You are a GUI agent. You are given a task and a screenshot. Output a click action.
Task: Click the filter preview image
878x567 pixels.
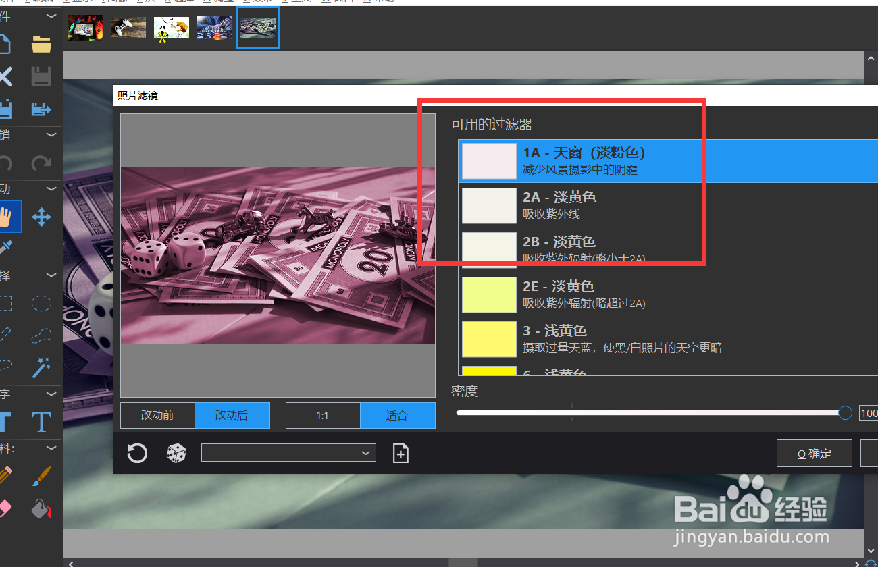tap(278, 255)
